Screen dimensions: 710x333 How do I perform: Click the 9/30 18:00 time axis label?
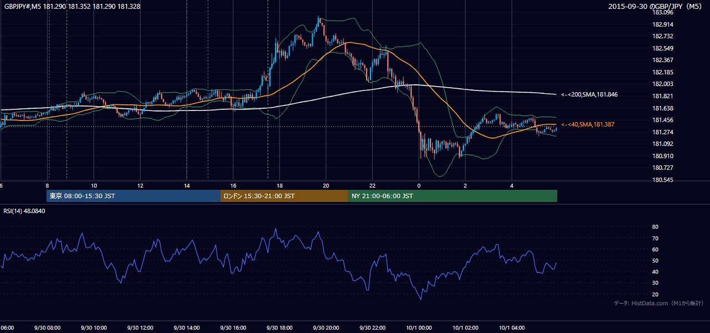(279, 327)
